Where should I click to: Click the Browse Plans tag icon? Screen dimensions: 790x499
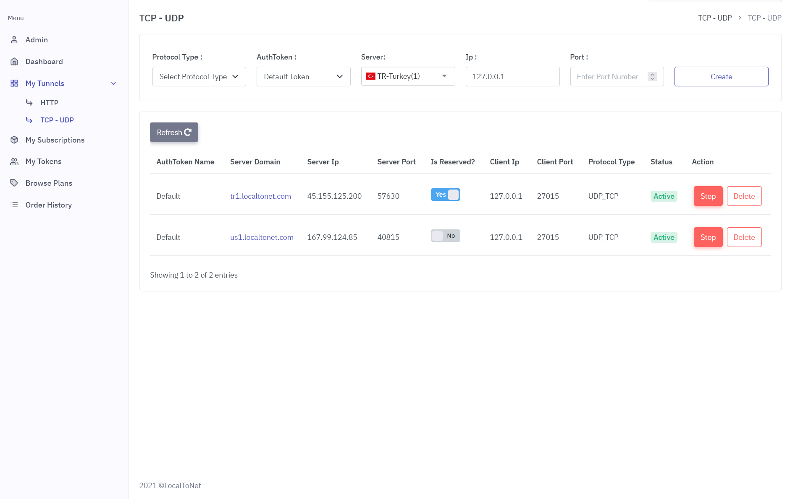14,183
